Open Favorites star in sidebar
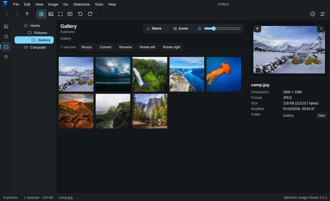The height and width of the screenshot is (201, 330). click(x=6, y=56)
